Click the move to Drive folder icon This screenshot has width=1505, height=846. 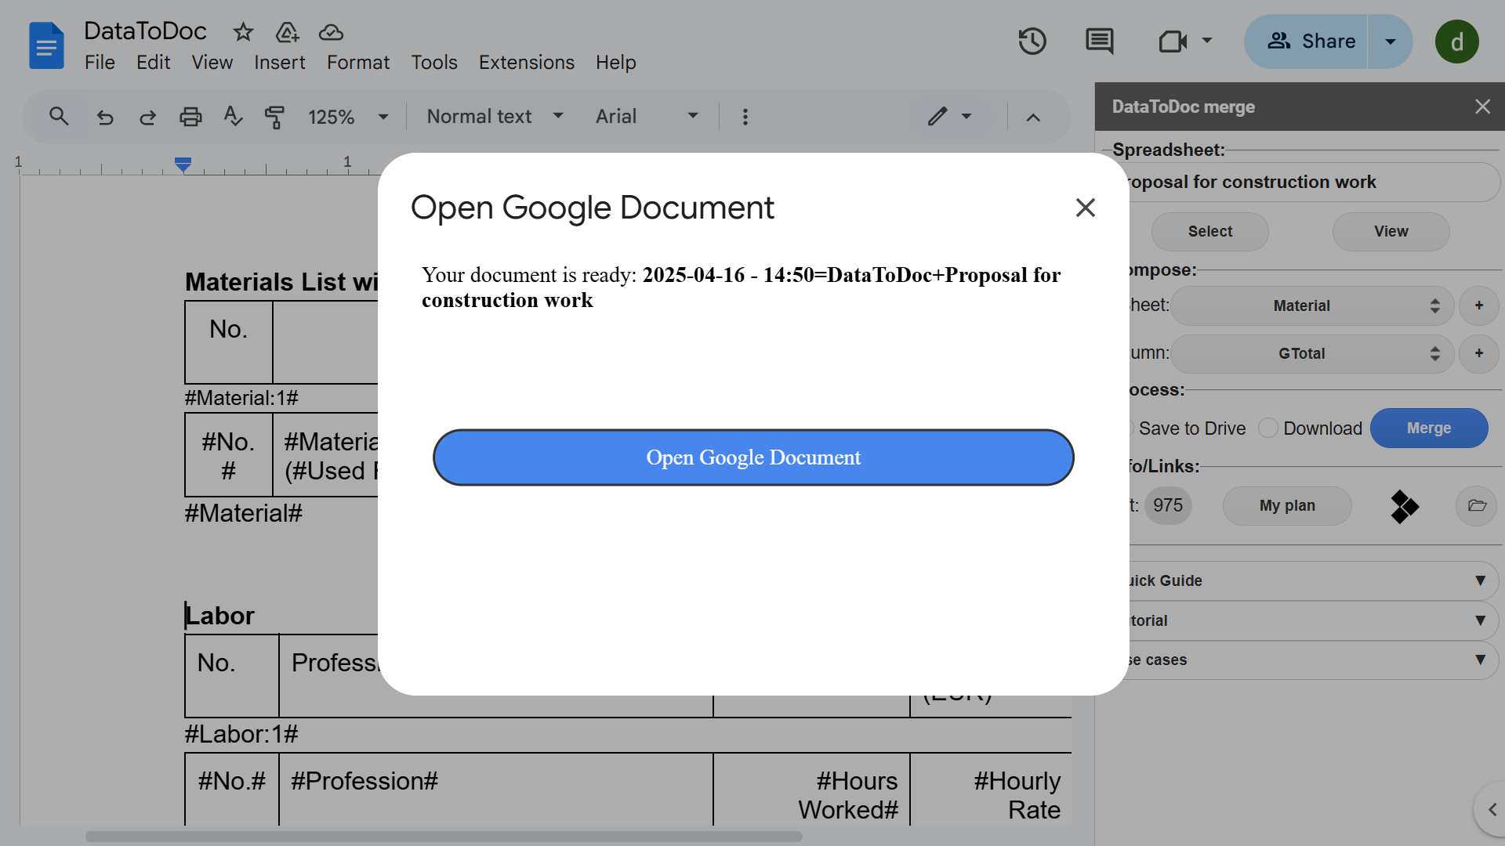click(x=287, y=32)
